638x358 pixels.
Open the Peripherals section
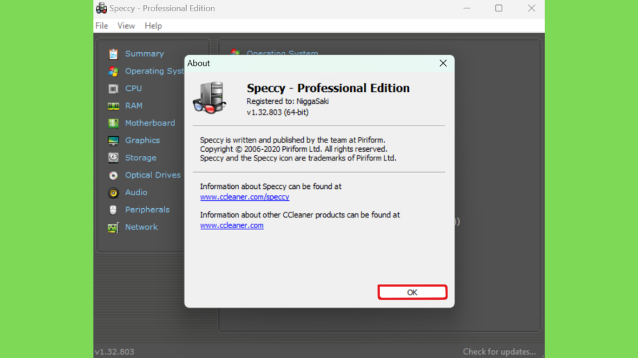(x=147, y=210)
